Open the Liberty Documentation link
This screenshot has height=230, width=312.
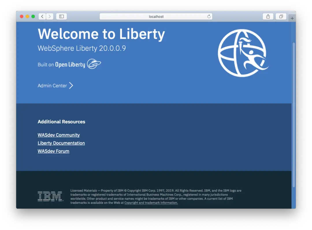point(61,143)
